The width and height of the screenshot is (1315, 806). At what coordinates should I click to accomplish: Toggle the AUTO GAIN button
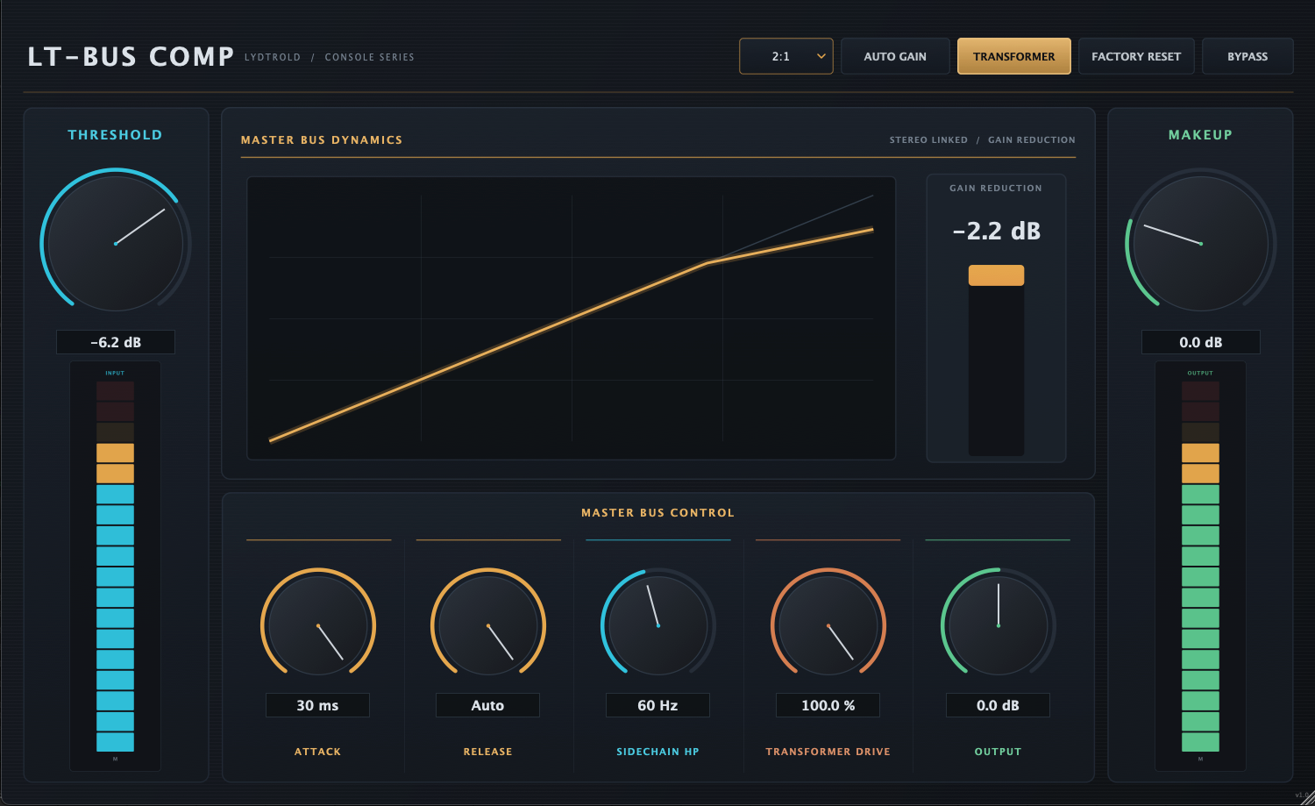[895, 56]
